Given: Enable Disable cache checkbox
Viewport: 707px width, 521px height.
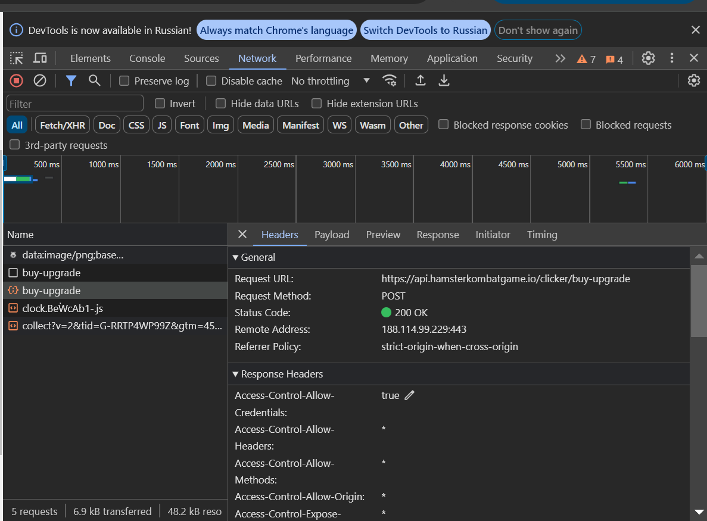Looking at the screenshot, I should coord(211,80).
